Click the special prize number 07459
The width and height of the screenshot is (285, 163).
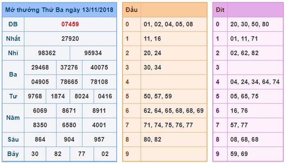pyautogui.click(x=70, y=24)
